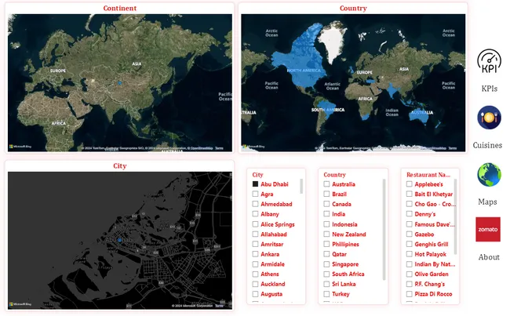Click the Country slicer scrollbar

click(x=384, y=227)
